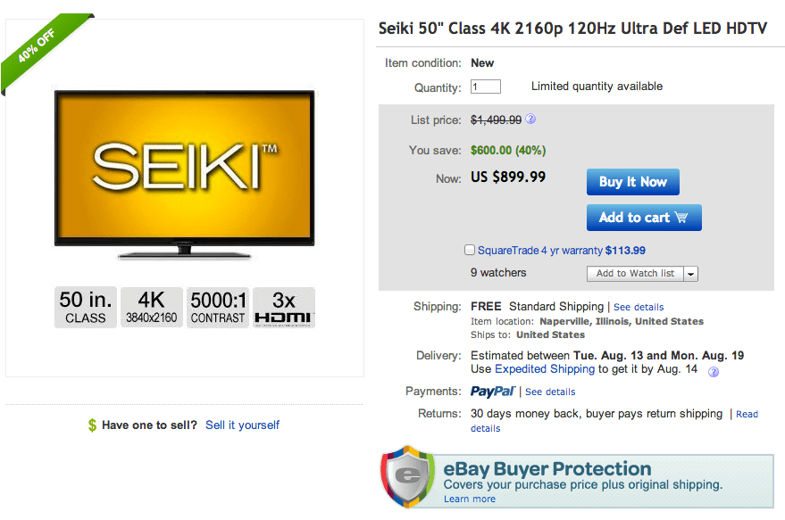Click the 5000:1 contrast spec badge
This screenshot has height=520, width=785.
pyautogui.click(x=217, y=307)
